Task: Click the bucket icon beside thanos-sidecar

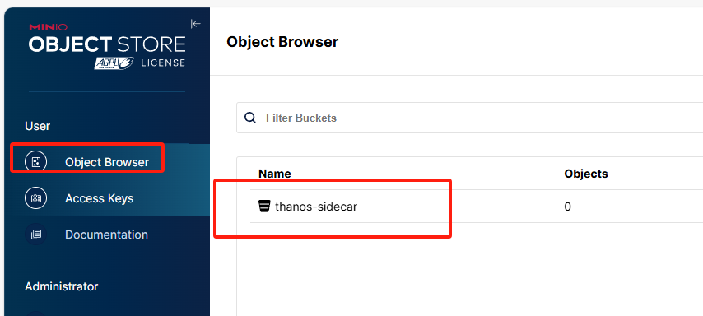Action: [264, 207]
